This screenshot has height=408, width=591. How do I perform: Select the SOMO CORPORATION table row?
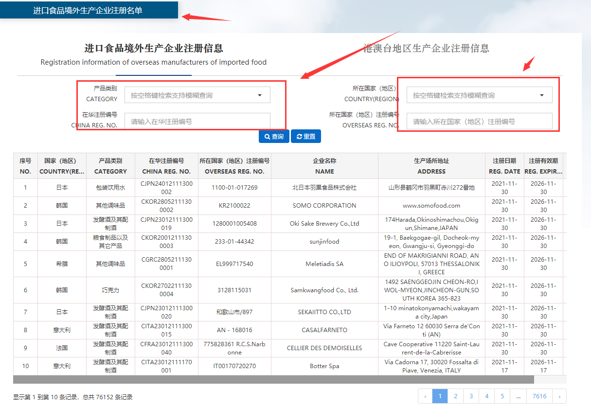click(x=324, y=206)
